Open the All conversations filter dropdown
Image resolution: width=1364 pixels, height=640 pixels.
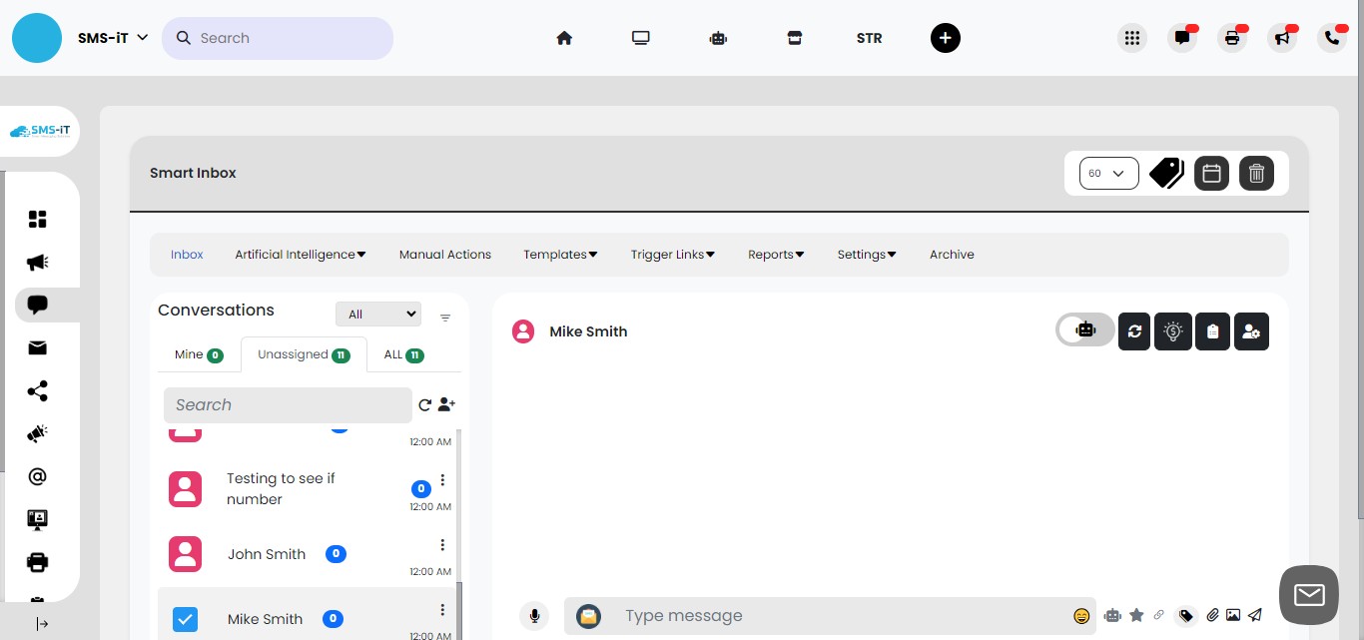point(378,314)
